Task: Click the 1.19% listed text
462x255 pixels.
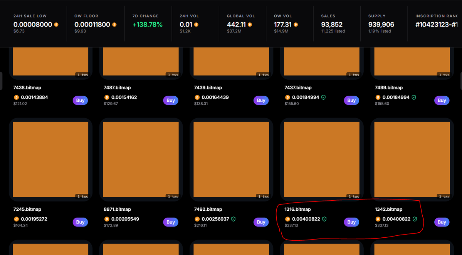Action: point(380,31)
